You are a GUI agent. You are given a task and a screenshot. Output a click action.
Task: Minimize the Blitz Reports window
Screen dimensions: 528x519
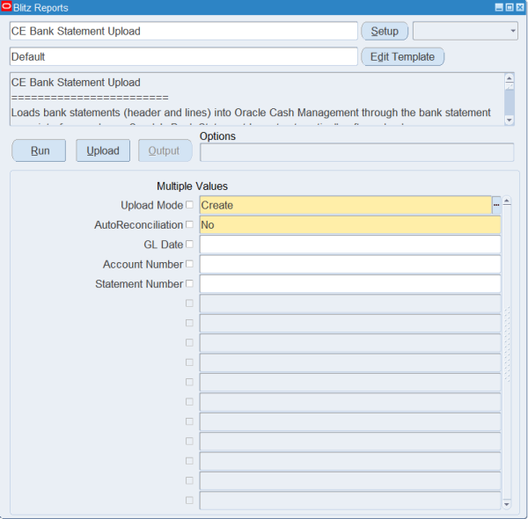499,7
